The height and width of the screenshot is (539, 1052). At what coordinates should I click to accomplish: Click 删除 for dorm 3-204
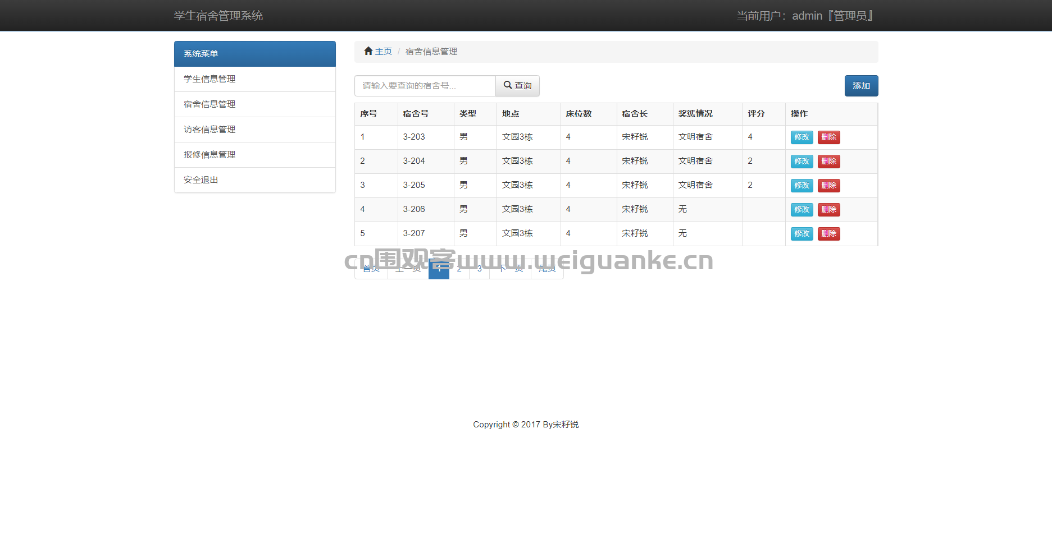tap(828, 162)
